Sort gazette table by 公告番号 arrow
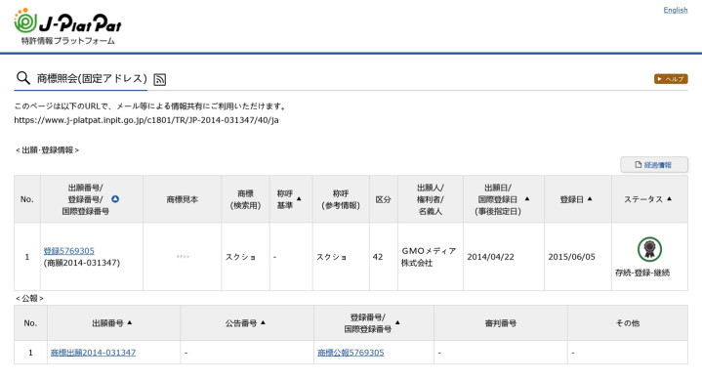The height and width of the screenshot is (379, 702). [x=263, y=322]
